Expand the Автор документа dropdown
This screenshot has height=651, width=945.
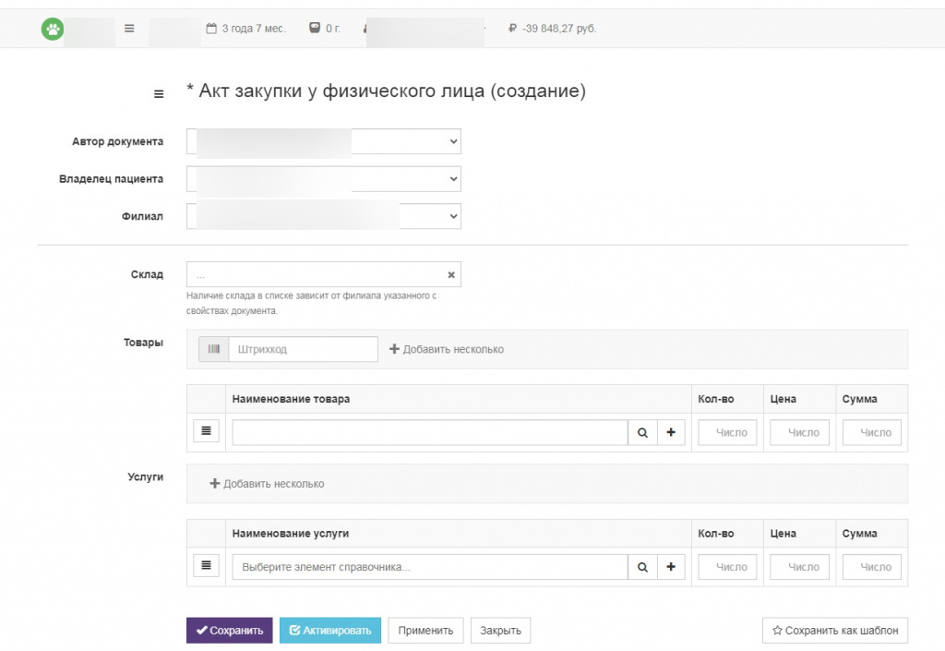(x=324, y=141)
